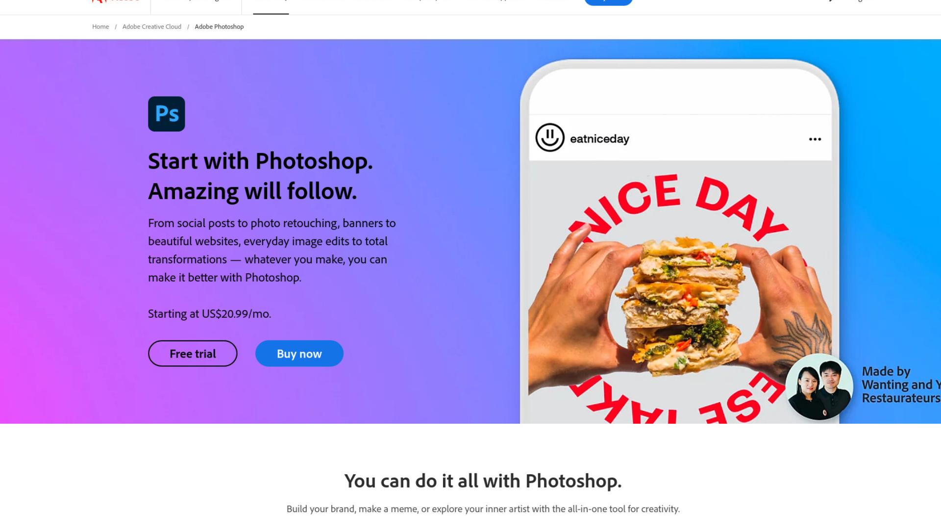Select the Adobe Photoshop breadcrumb item
The width and height of the screenshot is (941, 516).
pyautogui.click(x=219, y=26)
